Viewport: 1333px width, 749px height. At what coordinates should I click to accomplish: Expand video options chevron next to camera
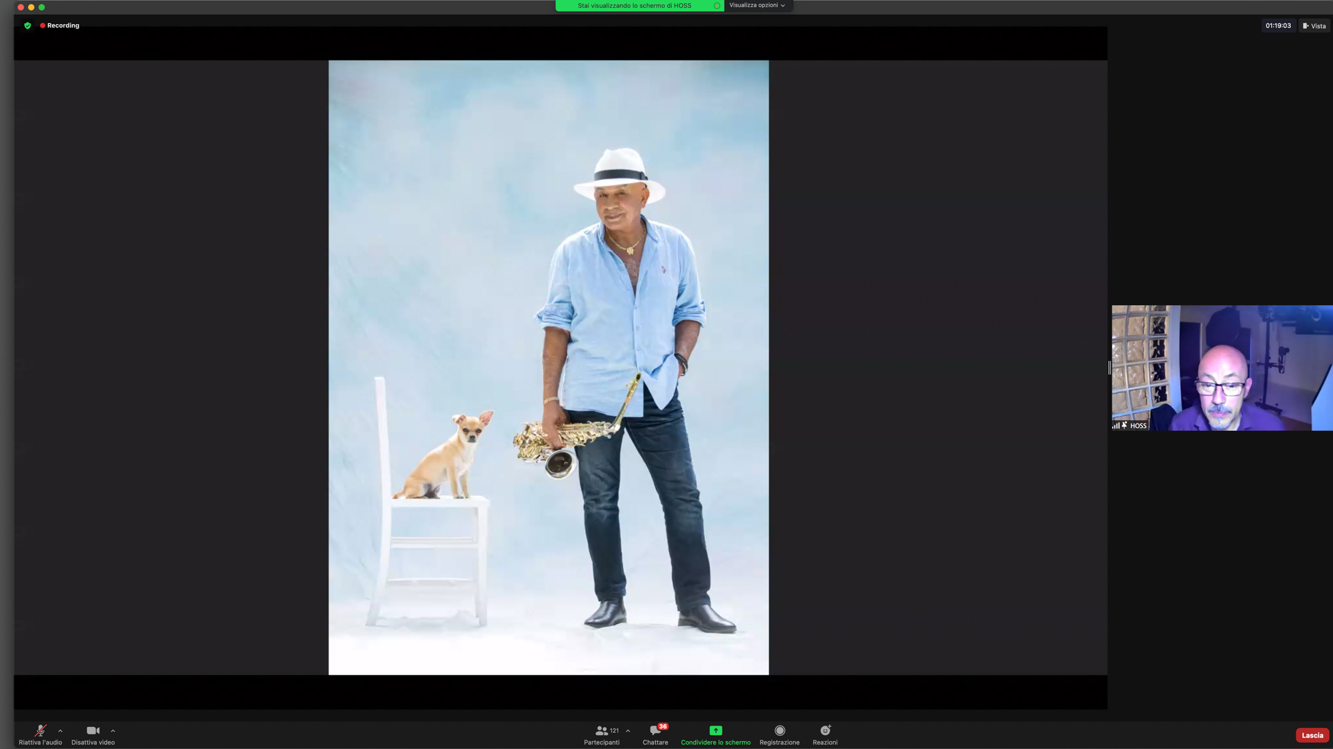coord(113,730)
